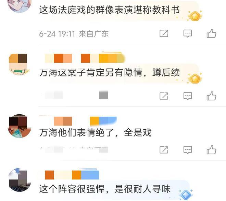
Task: Open username above 万海这案子肯定另有隐情
Action: pos(85,58)
